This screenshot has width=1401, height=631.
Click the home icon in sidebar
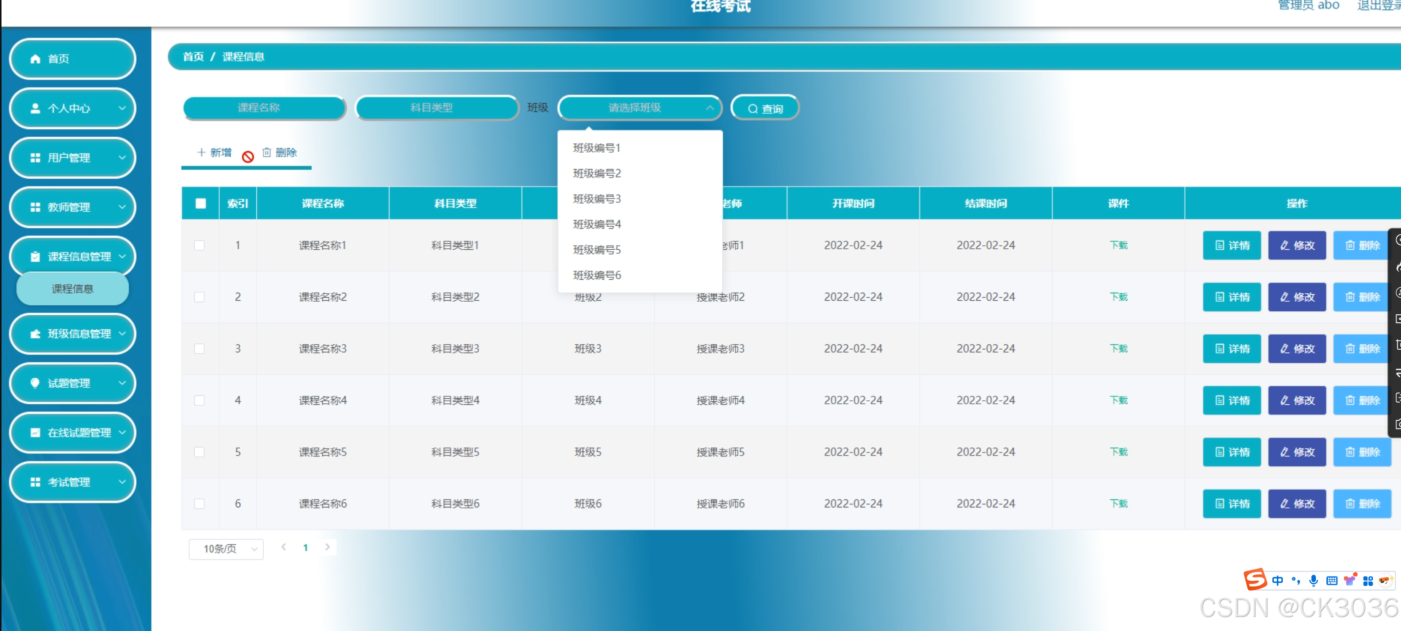tap(36, 59)
